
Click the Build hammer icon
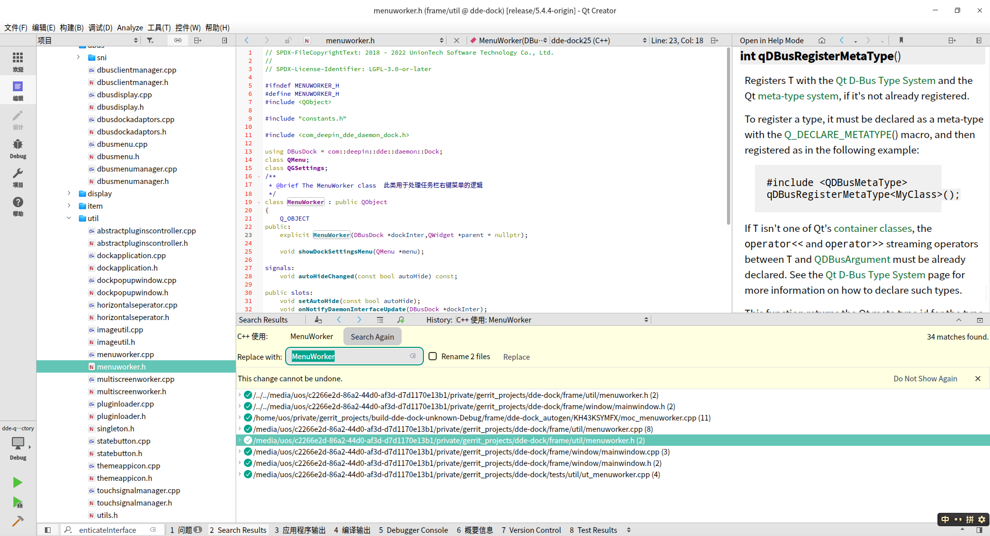18,521
